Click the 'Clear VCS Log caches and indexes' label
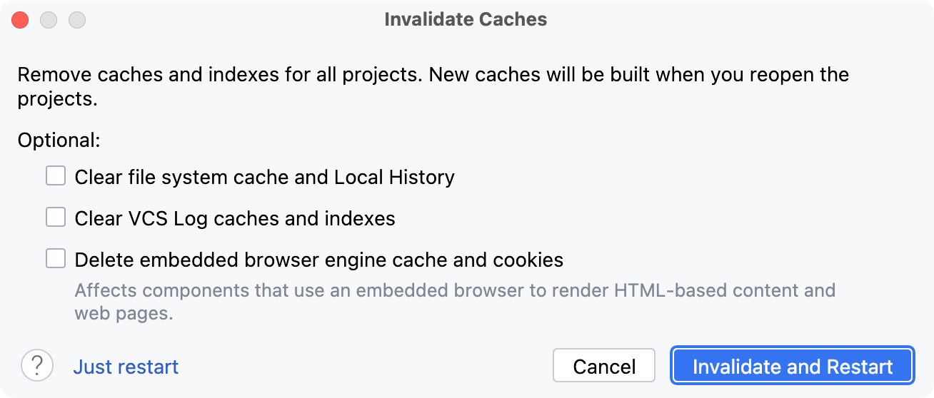Image resolution: width=934 pixels, height=398 pixels. coord(235,218)
